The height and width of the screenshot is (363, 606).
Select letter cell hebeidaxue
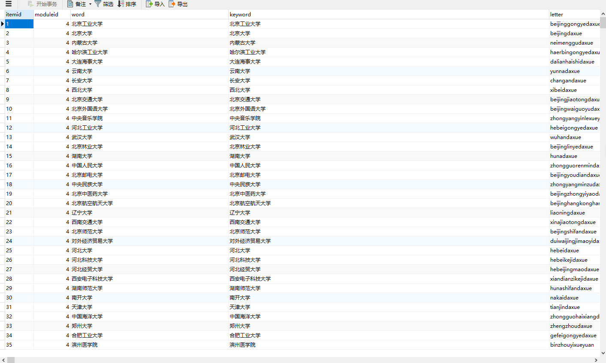coord(574,250)
